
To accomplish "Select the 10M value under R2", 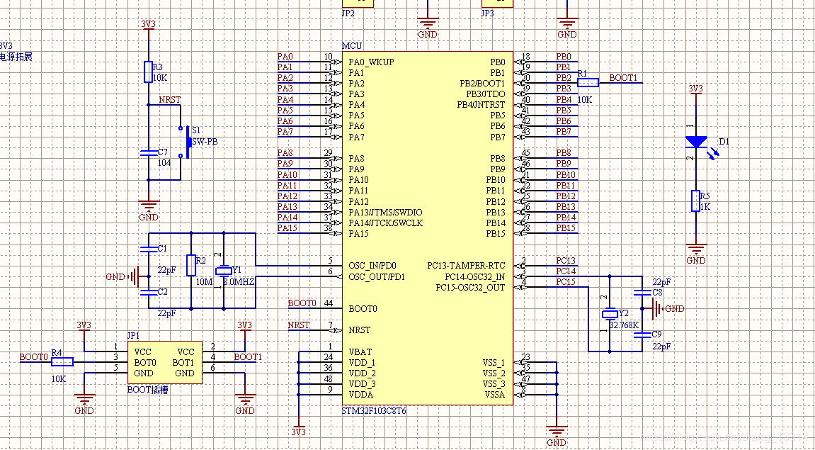I will coord(205,282).
